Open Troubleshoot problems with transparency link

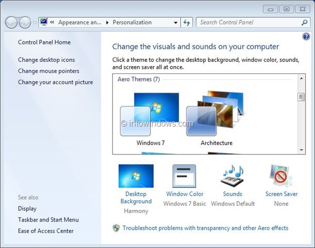click(x=206, y=228)
